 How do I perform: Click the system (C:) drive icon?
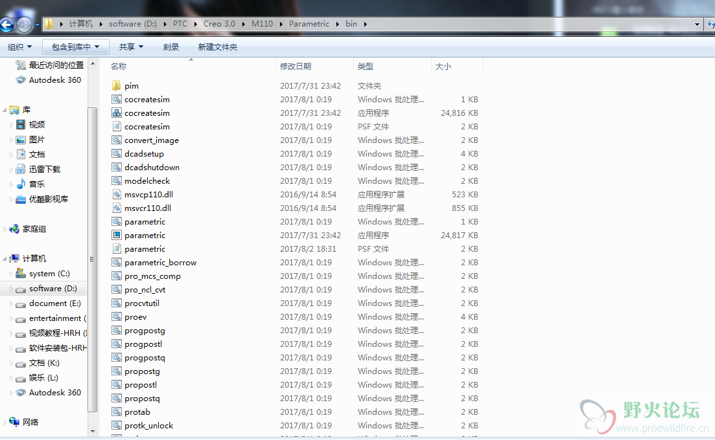point(21,274)
